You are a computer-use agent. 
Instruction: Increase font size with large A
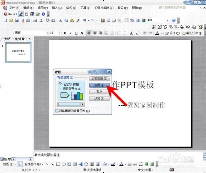[131, 33]
